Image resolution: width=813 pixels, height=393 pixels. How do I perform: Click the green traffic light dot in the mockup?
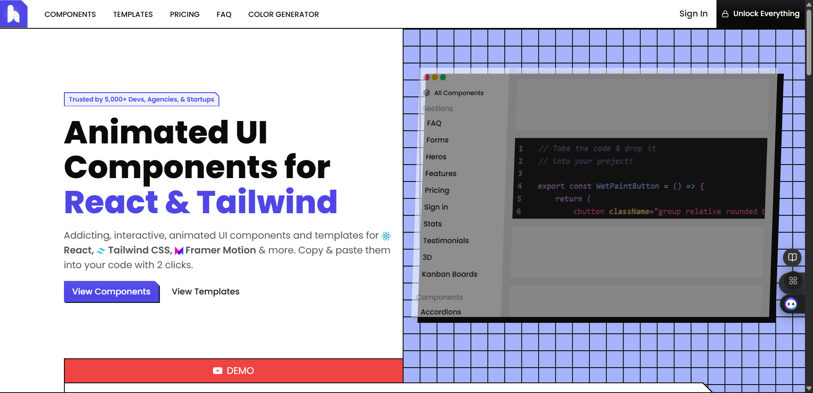(443, 77)
